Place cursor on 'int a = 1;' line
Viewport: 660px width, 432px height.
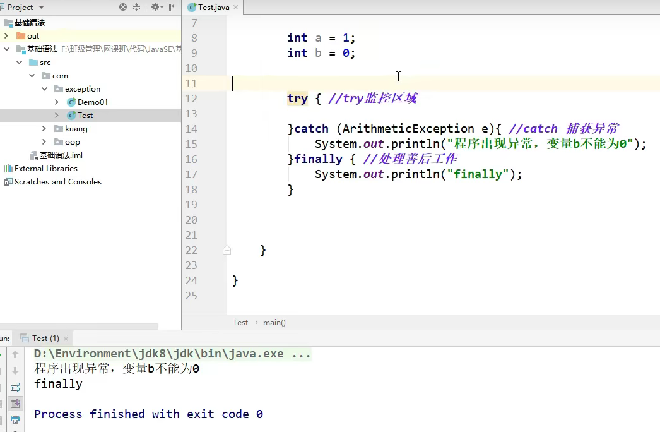321,38
